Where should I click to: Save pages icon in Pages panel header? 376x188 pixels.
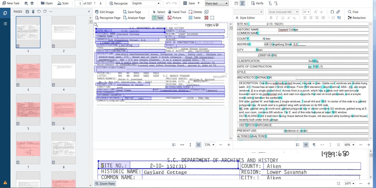pos(27,12)
